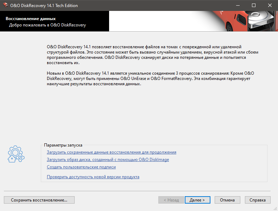
Task: Open link Загрузить сохраненные данные восстановления
Action: (x=112, y=152)
